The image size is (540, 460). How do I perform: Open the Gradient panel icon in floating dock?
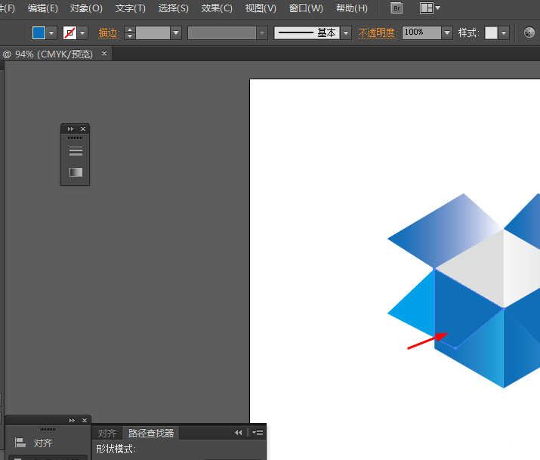[76, 172]
